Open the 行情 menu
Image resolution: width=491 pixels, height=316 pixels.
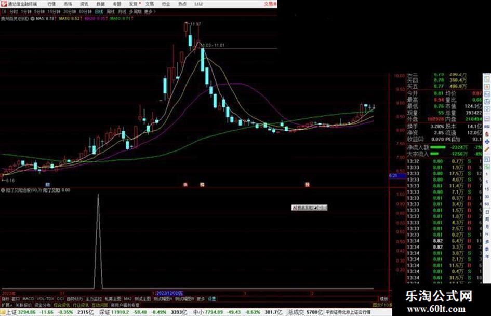point(51,4)
